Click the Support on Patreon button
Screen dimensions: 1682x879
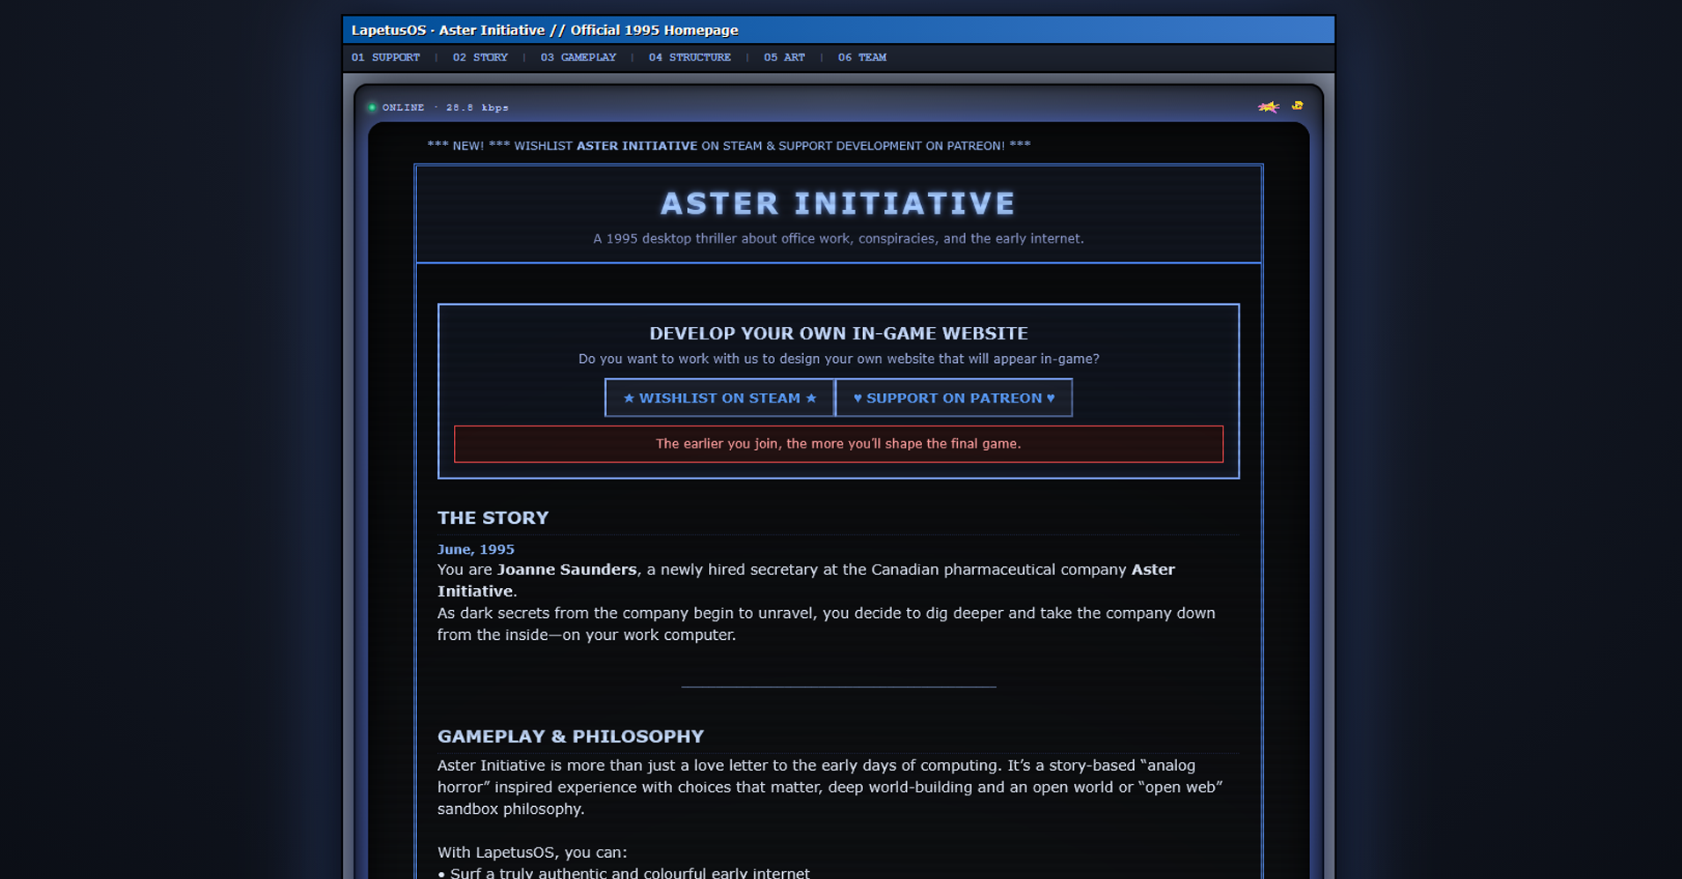(954, 397)
